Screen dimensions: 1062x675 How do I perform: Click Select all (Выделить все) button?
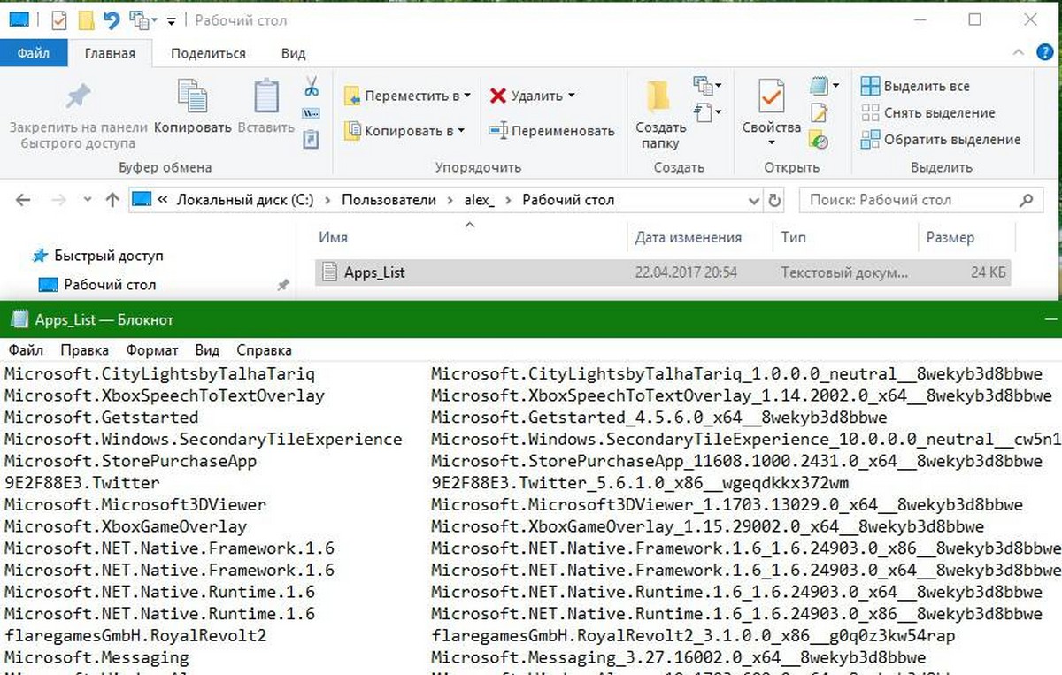click(x=916, y=87)
